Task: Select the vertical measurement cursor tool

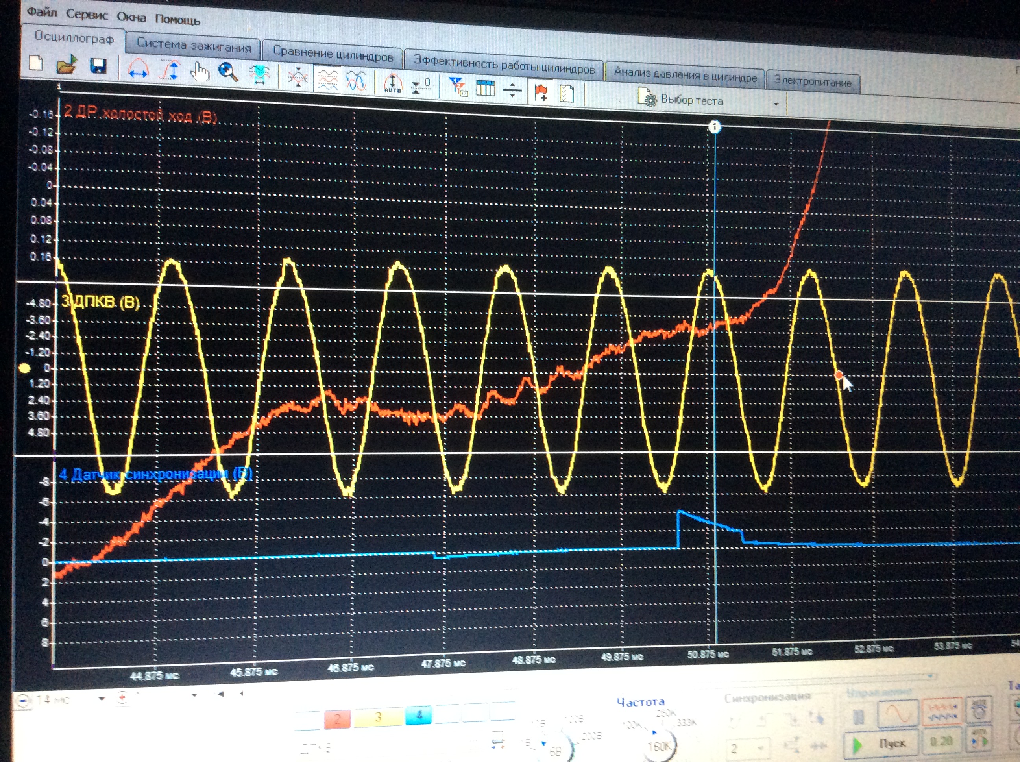Action: 170,70
